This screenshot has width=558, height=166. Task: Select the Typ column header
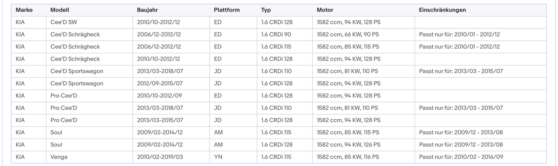266,10
